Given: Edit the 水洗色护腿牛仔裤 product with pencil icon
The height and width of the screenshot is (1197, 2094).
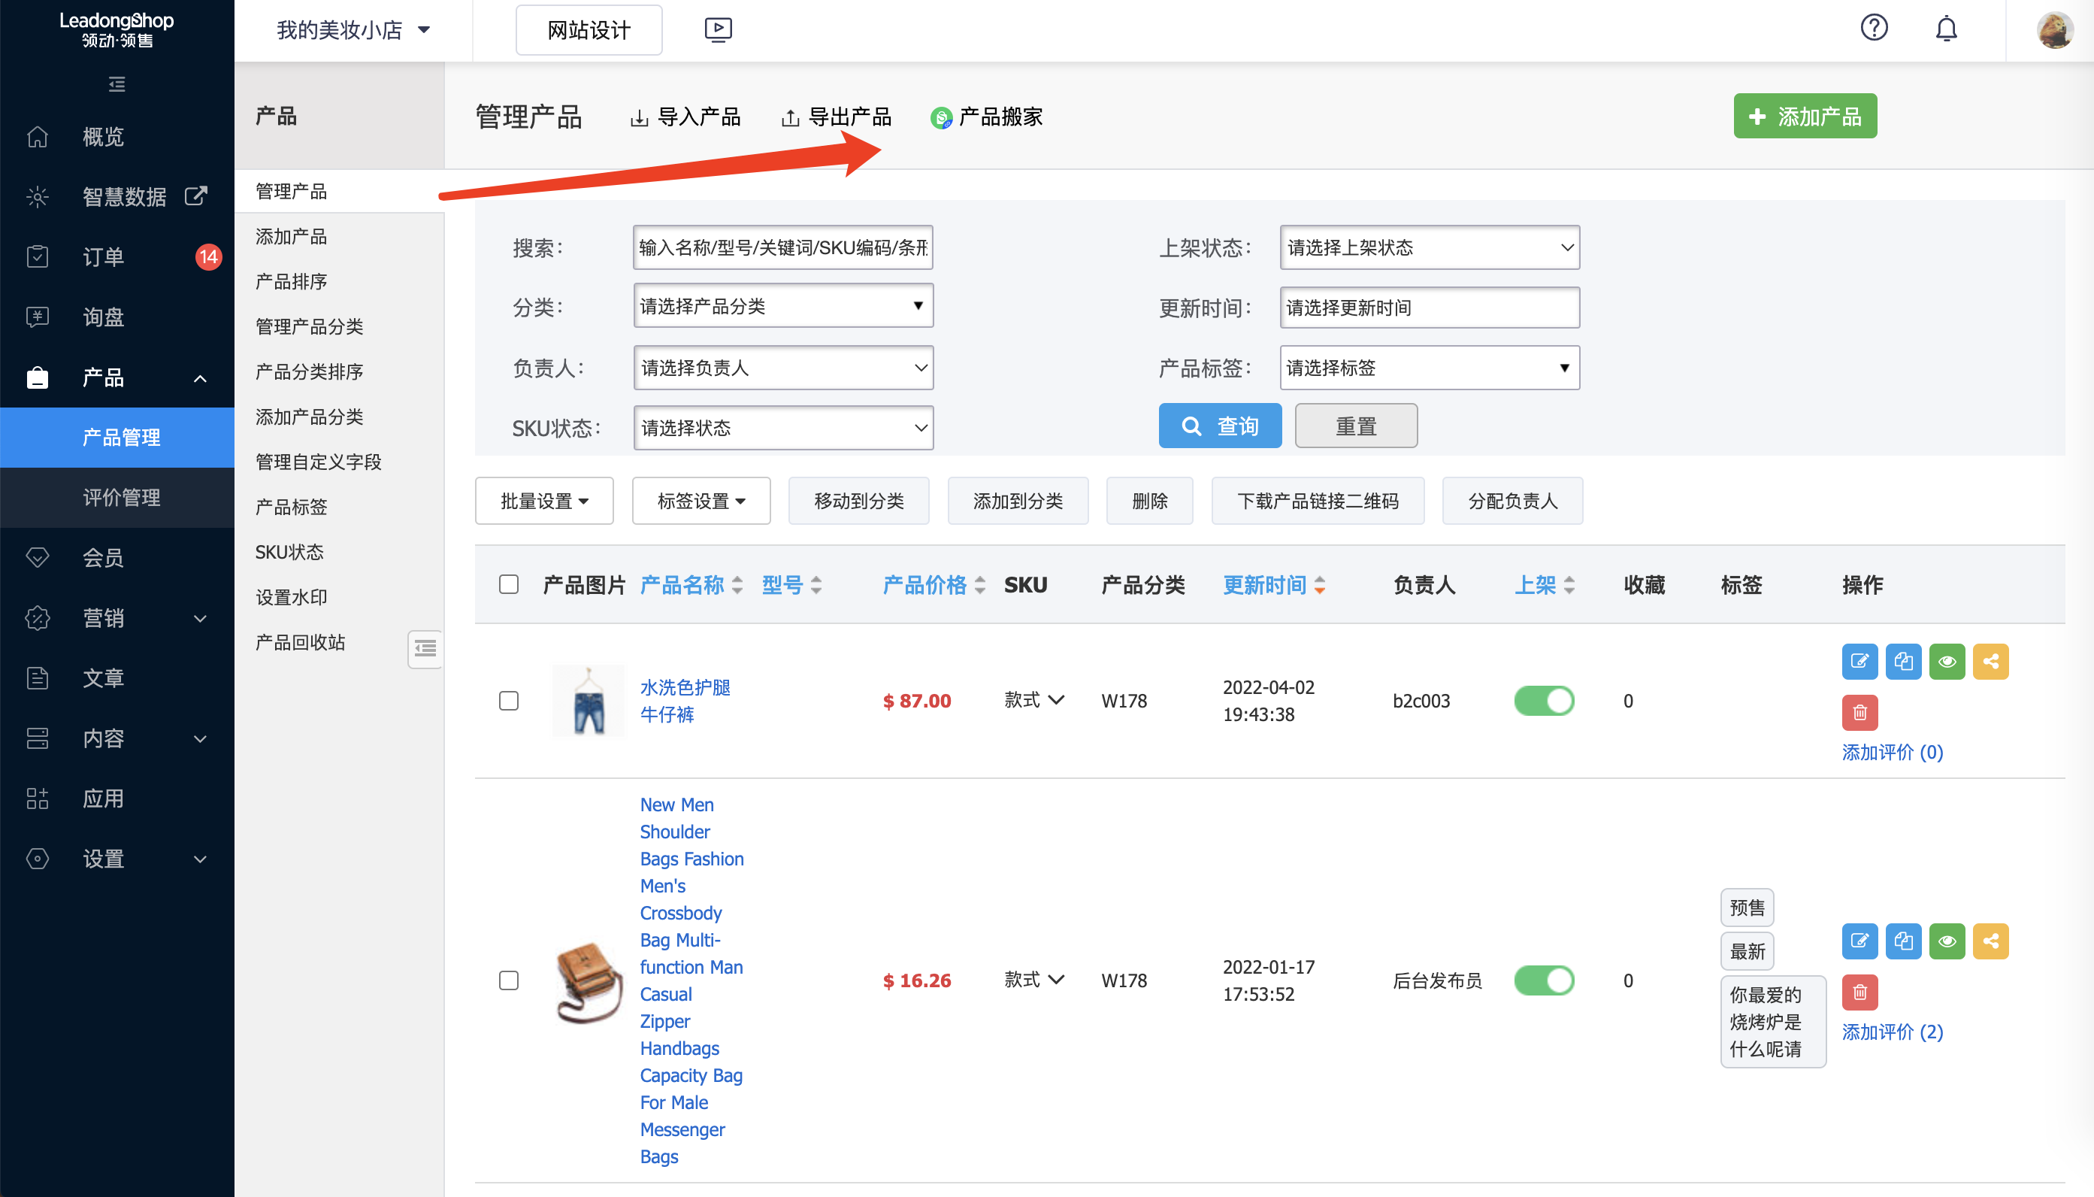Looking at the screenshot, I should [1859, 660].
